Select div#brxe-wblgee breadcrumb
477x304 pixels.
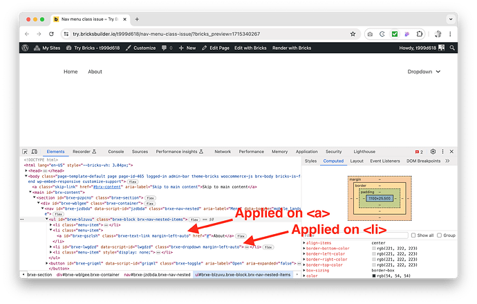88,275
